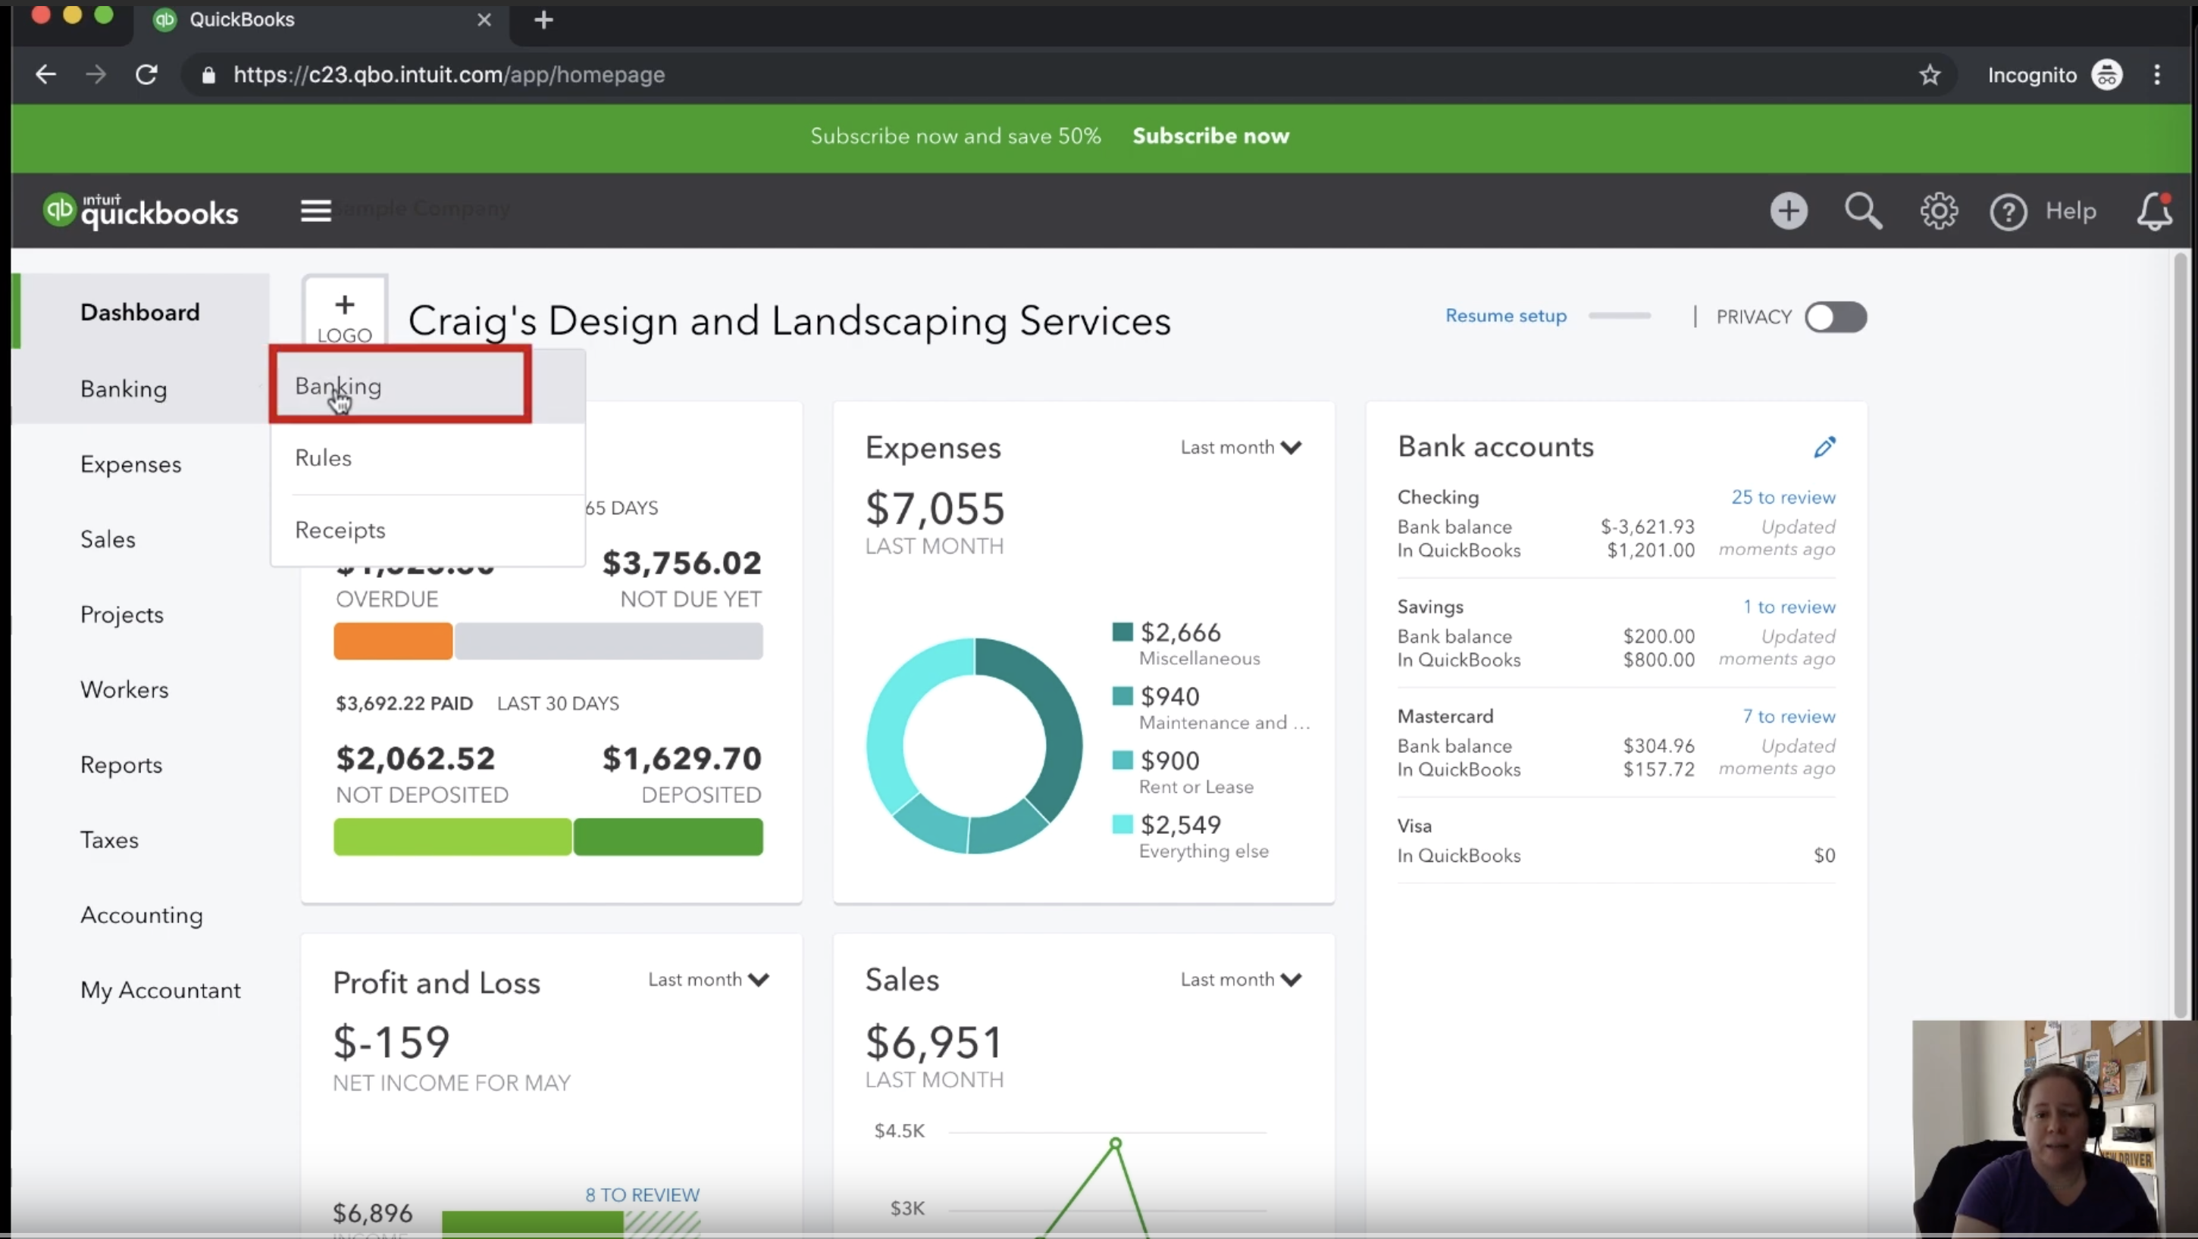Open a new browser tab

pyautogui.click(x=543, y=20)
